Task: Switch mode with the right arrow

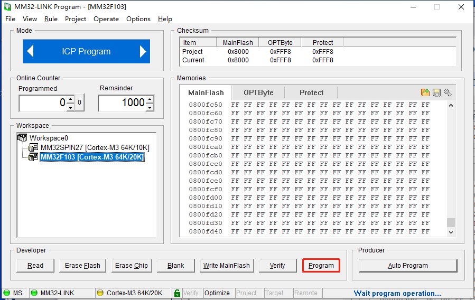Action: click(143, 51)
